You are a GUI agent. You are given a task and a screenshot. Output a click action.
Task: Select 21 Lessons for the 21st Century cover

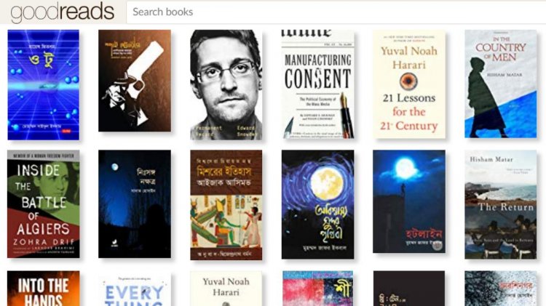[409, 84]
